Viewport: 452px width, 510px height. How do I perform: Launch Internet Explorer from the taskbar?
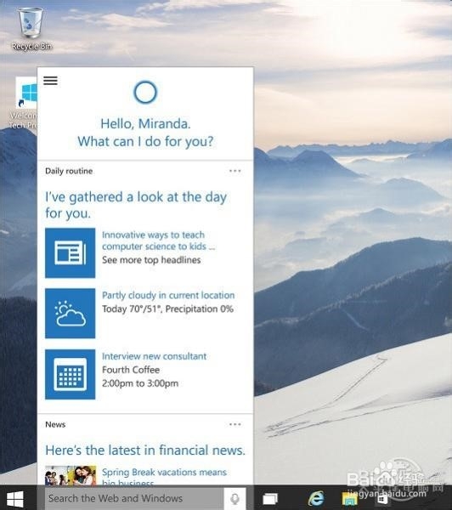[316, 498]
